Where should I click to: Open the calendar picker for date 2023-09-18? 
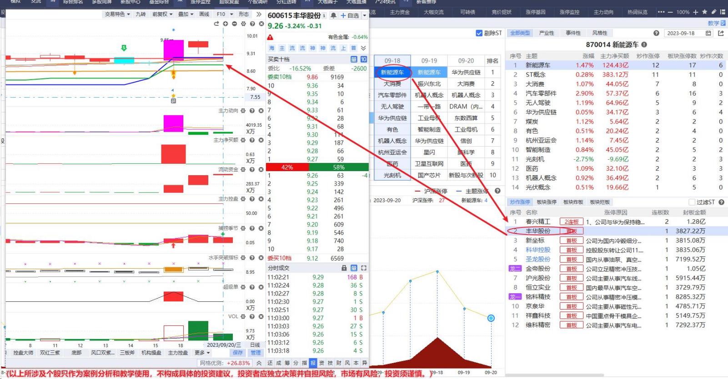pos(708,33)
